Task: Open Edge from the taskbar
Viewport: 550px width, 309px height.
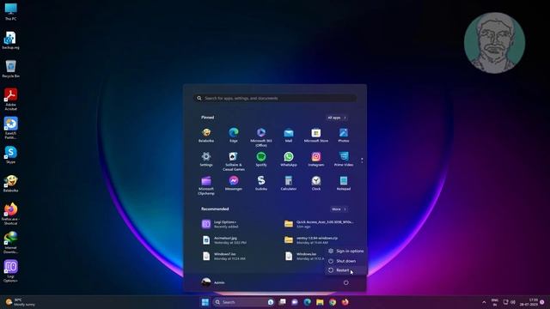Action: pos(308,302)
